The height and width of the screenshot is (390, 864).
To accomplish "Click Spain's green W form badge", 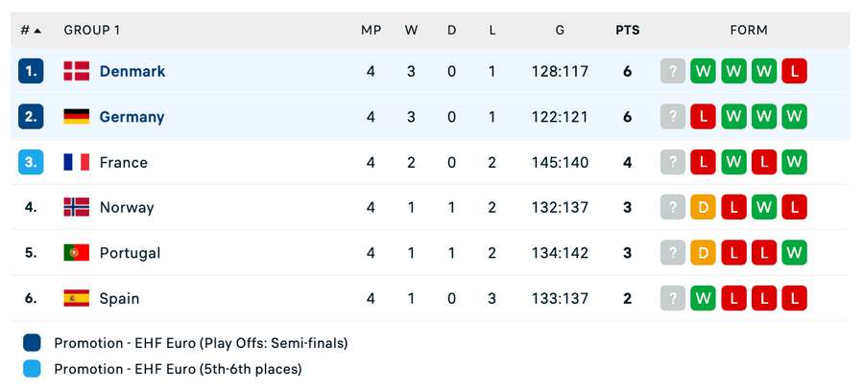I will pyautogui.click(x=703, y=298).
